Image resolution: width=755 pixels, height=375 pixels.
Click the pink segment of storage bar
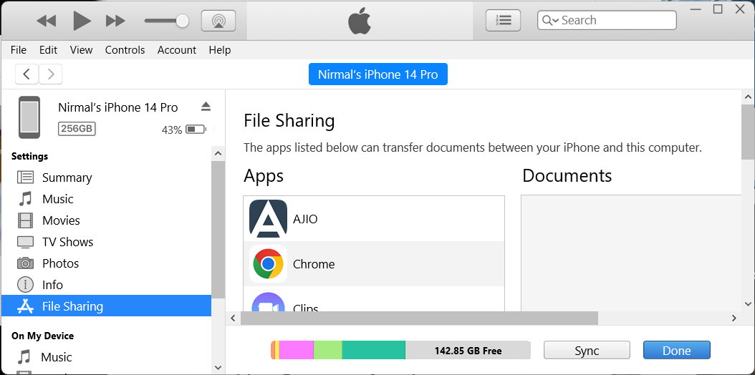(296, 350)
